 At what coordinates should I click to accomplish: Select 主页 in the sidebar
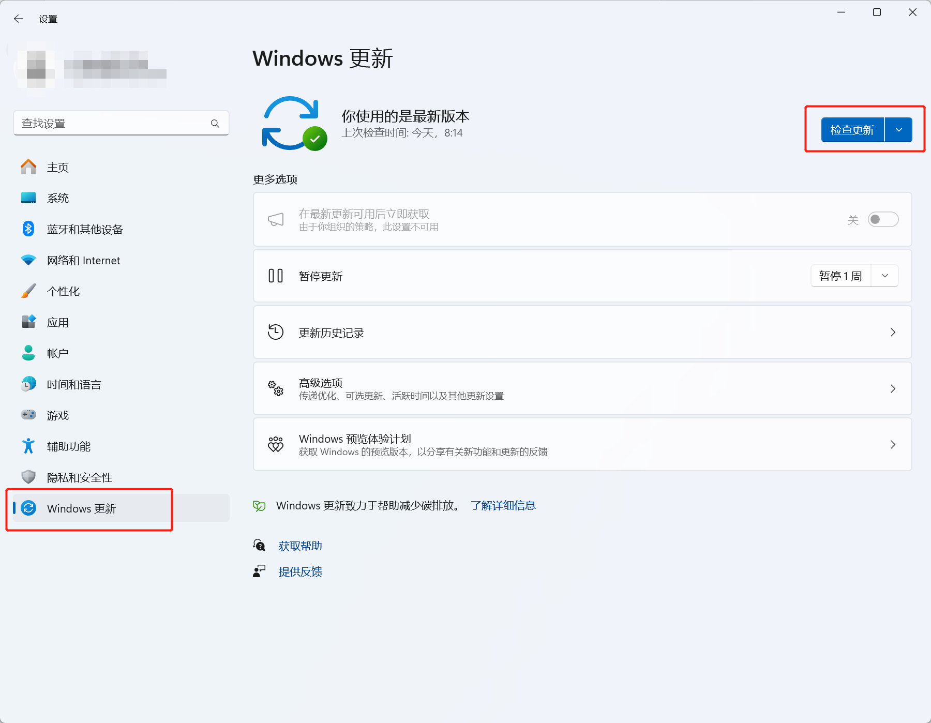(121, 167)
